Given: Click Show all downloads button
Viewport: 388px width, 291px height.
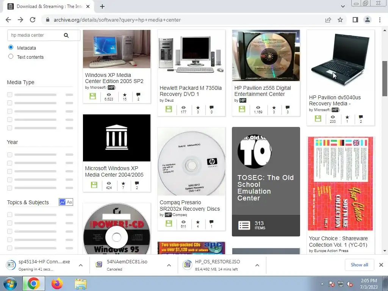Looking at the screenshot, I should (x=359, y=265).
